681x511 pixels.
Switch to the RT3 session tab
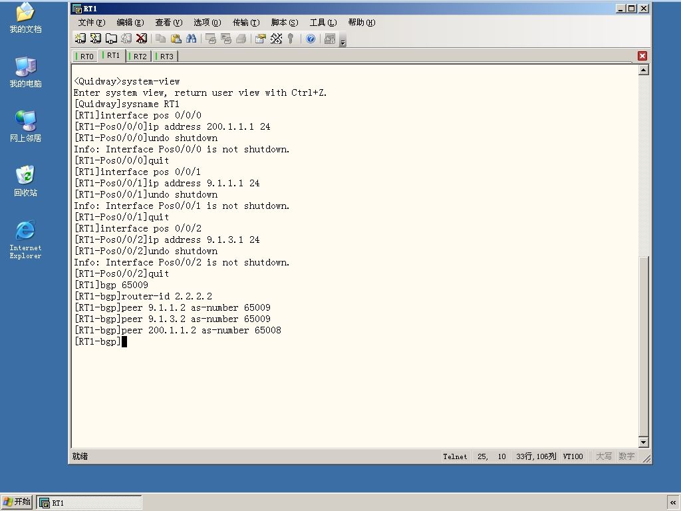pyautogui.click(x=165, y=57)
